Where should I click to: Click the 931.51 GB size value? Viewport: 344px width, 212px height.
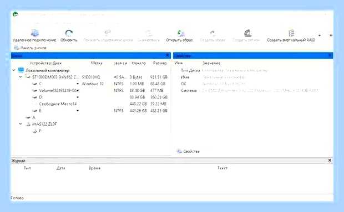coord(159,77)
